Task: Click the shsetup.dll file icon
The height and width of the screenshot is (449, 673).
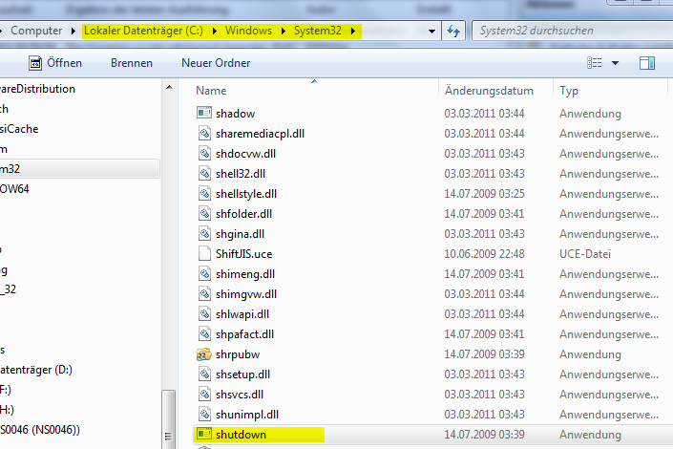Action: click(x=204, y=374)
